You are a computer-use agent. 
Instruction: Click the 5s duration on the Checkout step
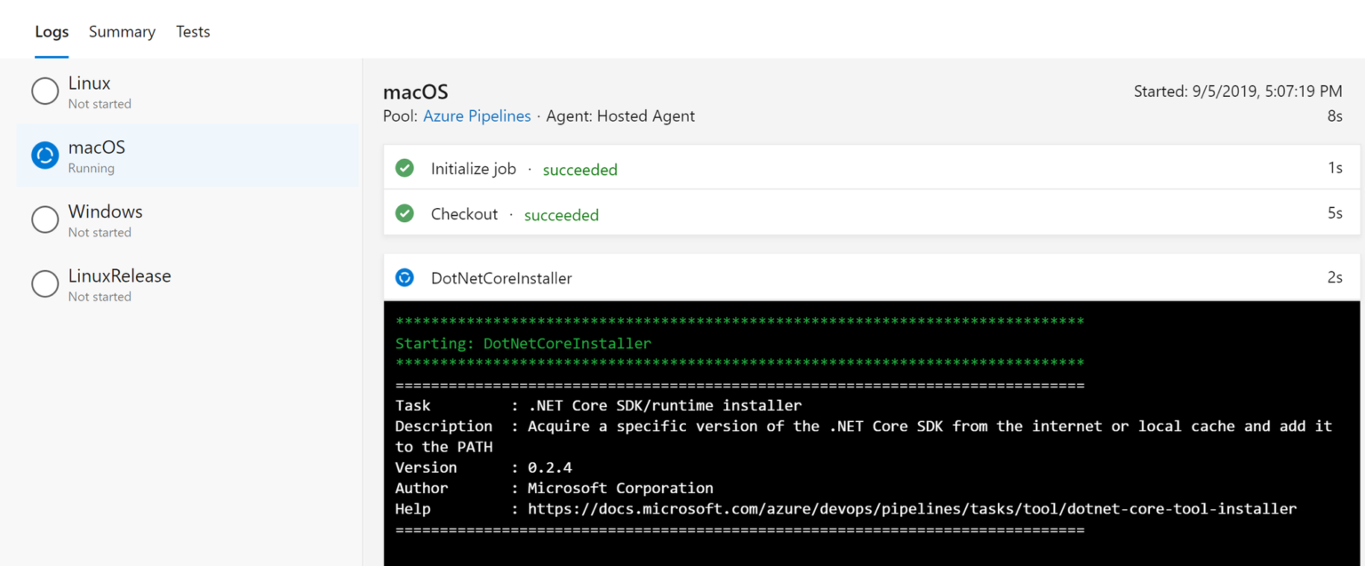1335,212
